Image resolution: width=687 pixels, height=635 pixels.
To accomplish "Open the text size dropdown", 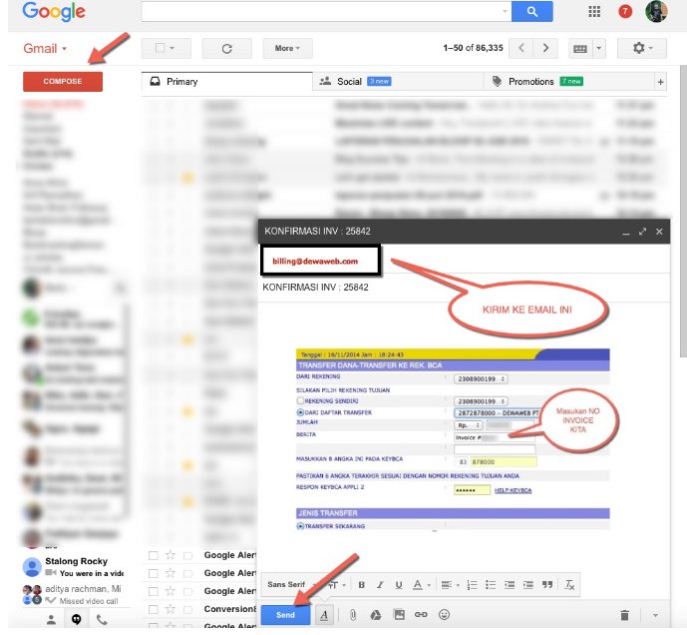I will click(x=337, y=584).
